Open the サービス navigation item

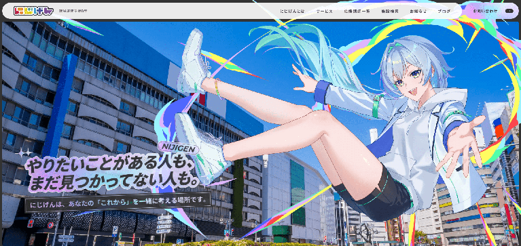tap(324, 11)
